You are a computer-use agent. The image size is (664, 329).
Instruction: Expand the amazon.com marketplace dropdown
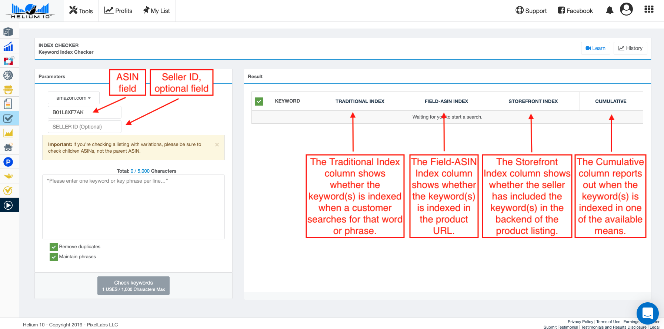click(73, 98)
